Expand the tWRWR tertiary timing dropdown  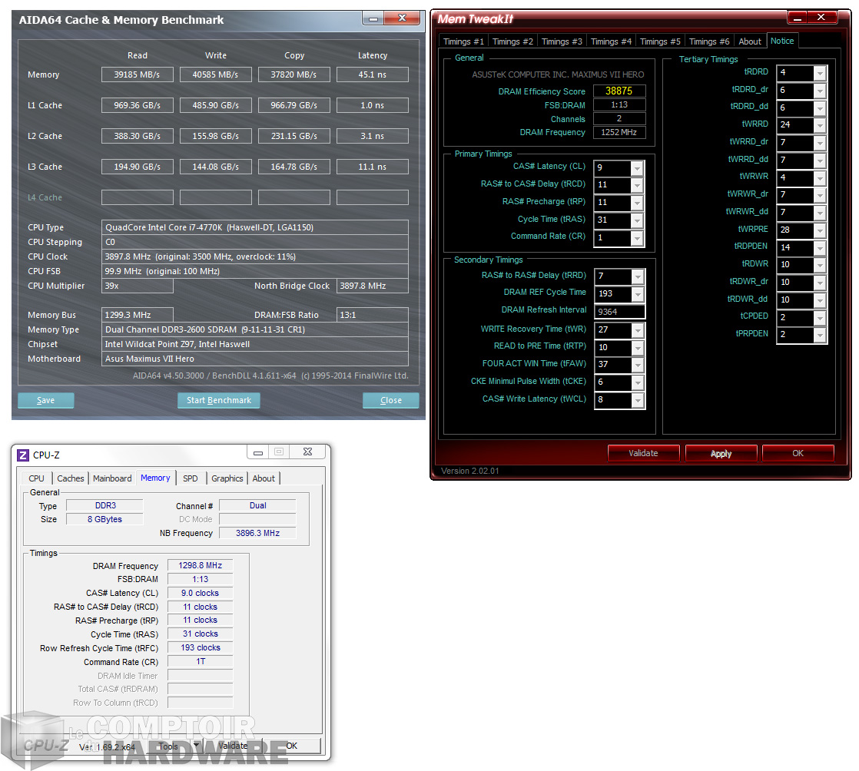(820, 178)
